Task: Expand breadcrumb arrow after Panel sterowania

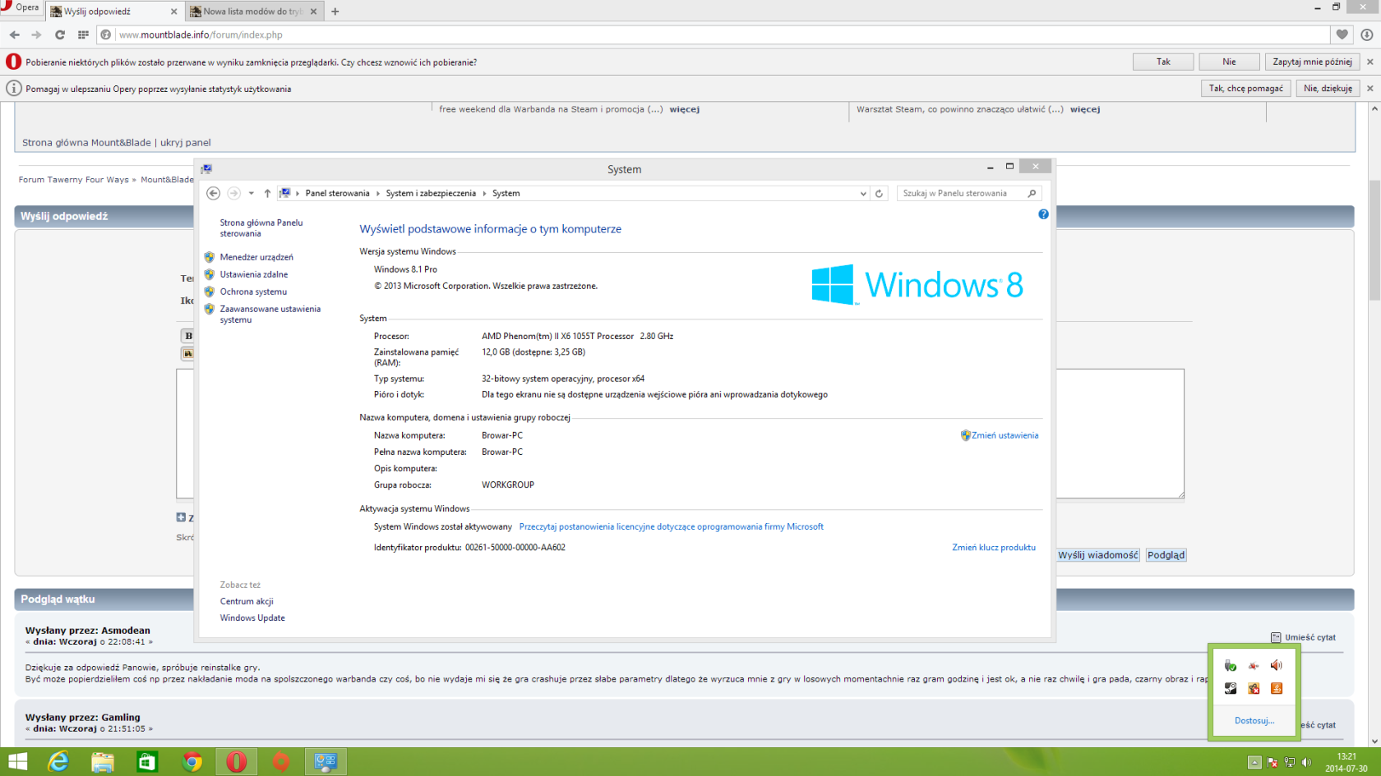Action: click(x=377, y=194)
